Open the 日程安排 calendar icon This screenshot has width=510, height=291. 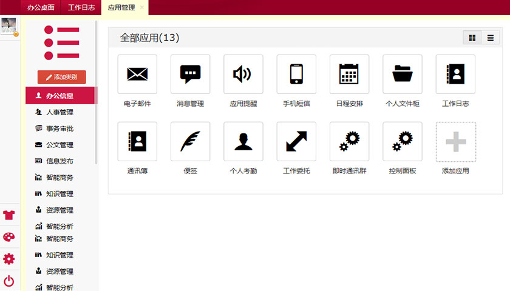(349, 74)
